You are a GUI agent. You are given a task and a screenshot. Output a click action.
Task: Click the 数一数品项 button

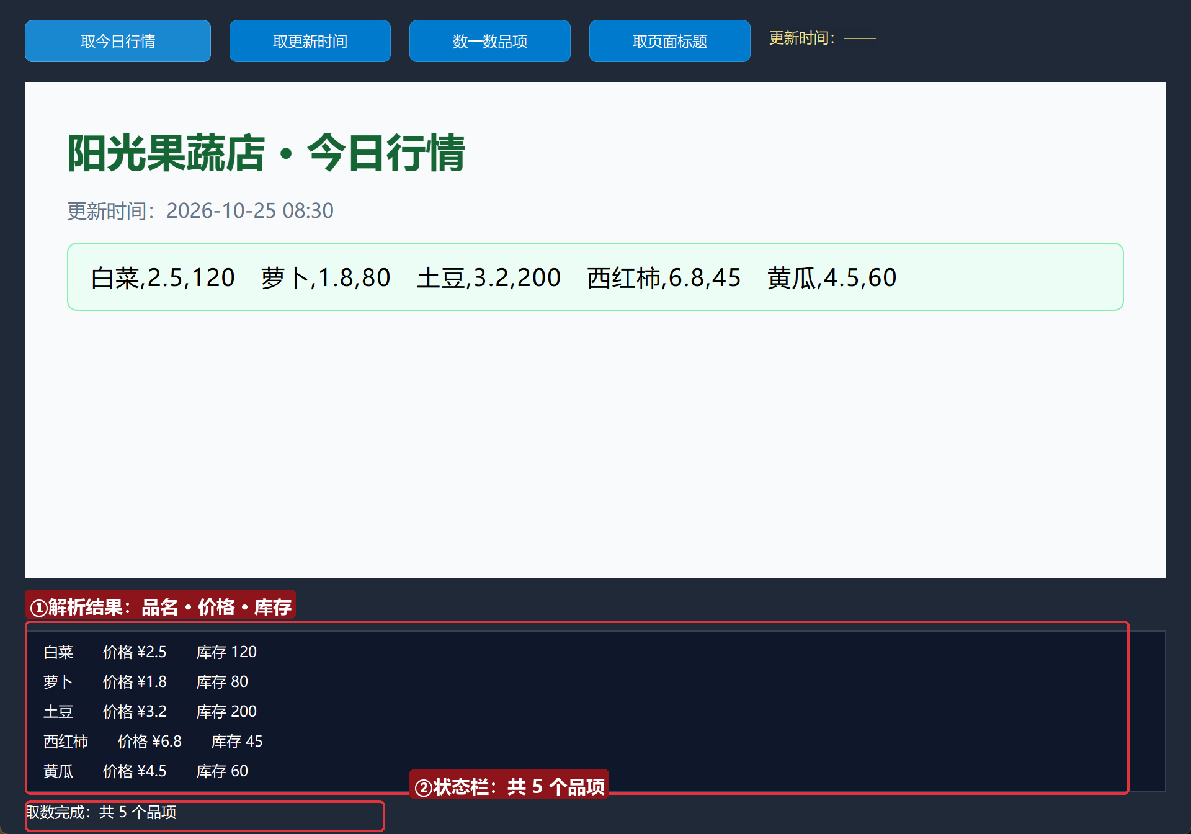[490, 41]
